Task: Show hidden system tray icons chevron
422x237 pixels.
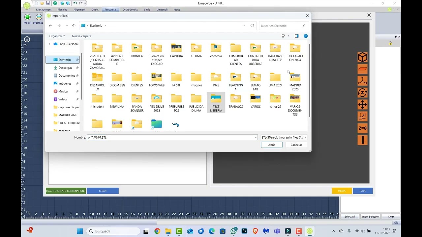Action: pyautogui.click(x=333, y=231)
